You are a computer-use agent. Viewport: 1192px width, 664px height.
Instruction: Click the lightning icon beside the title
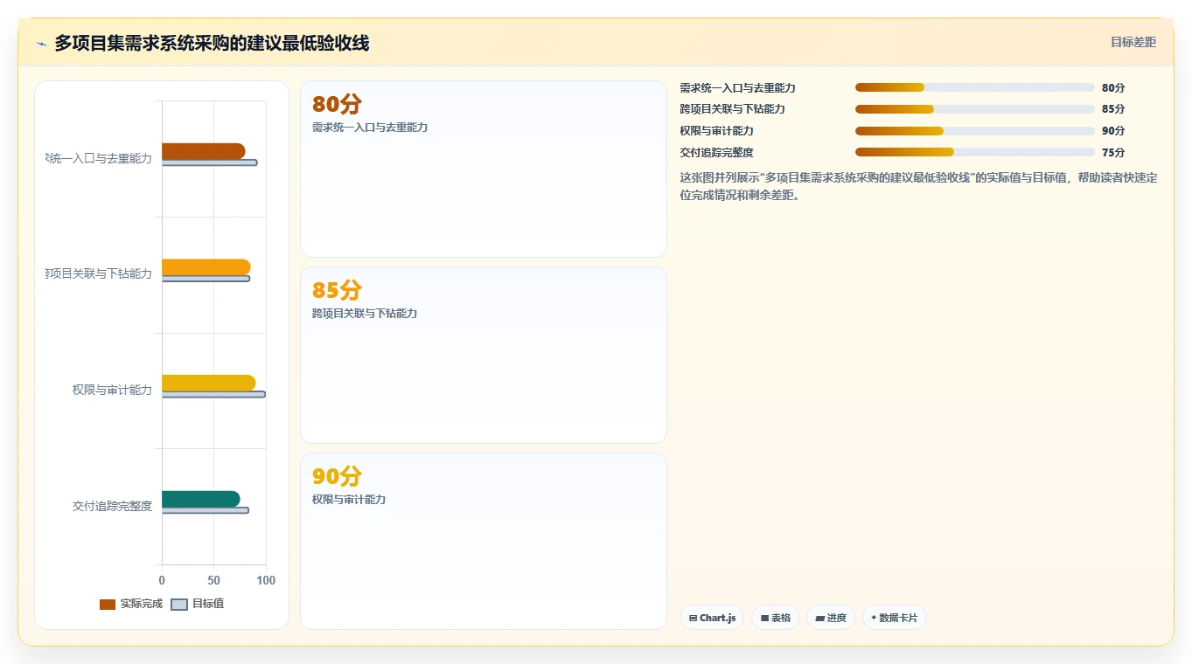coord(41,44)
